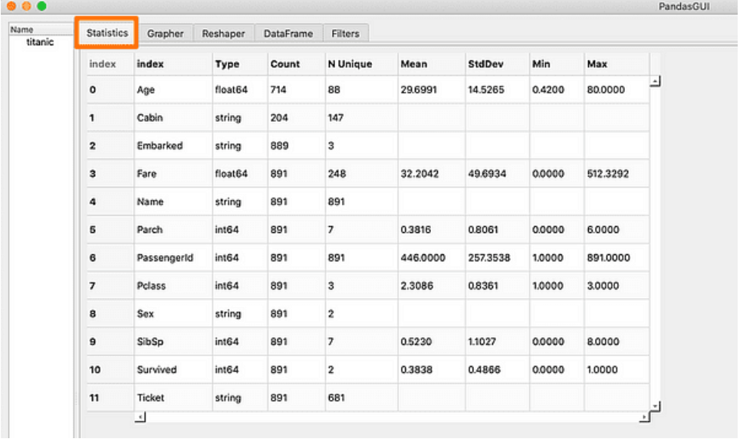The width and height of the screenshot is (740, 442).
Task: Click the scroll up arrow of the table
Action: pos(655,81)
